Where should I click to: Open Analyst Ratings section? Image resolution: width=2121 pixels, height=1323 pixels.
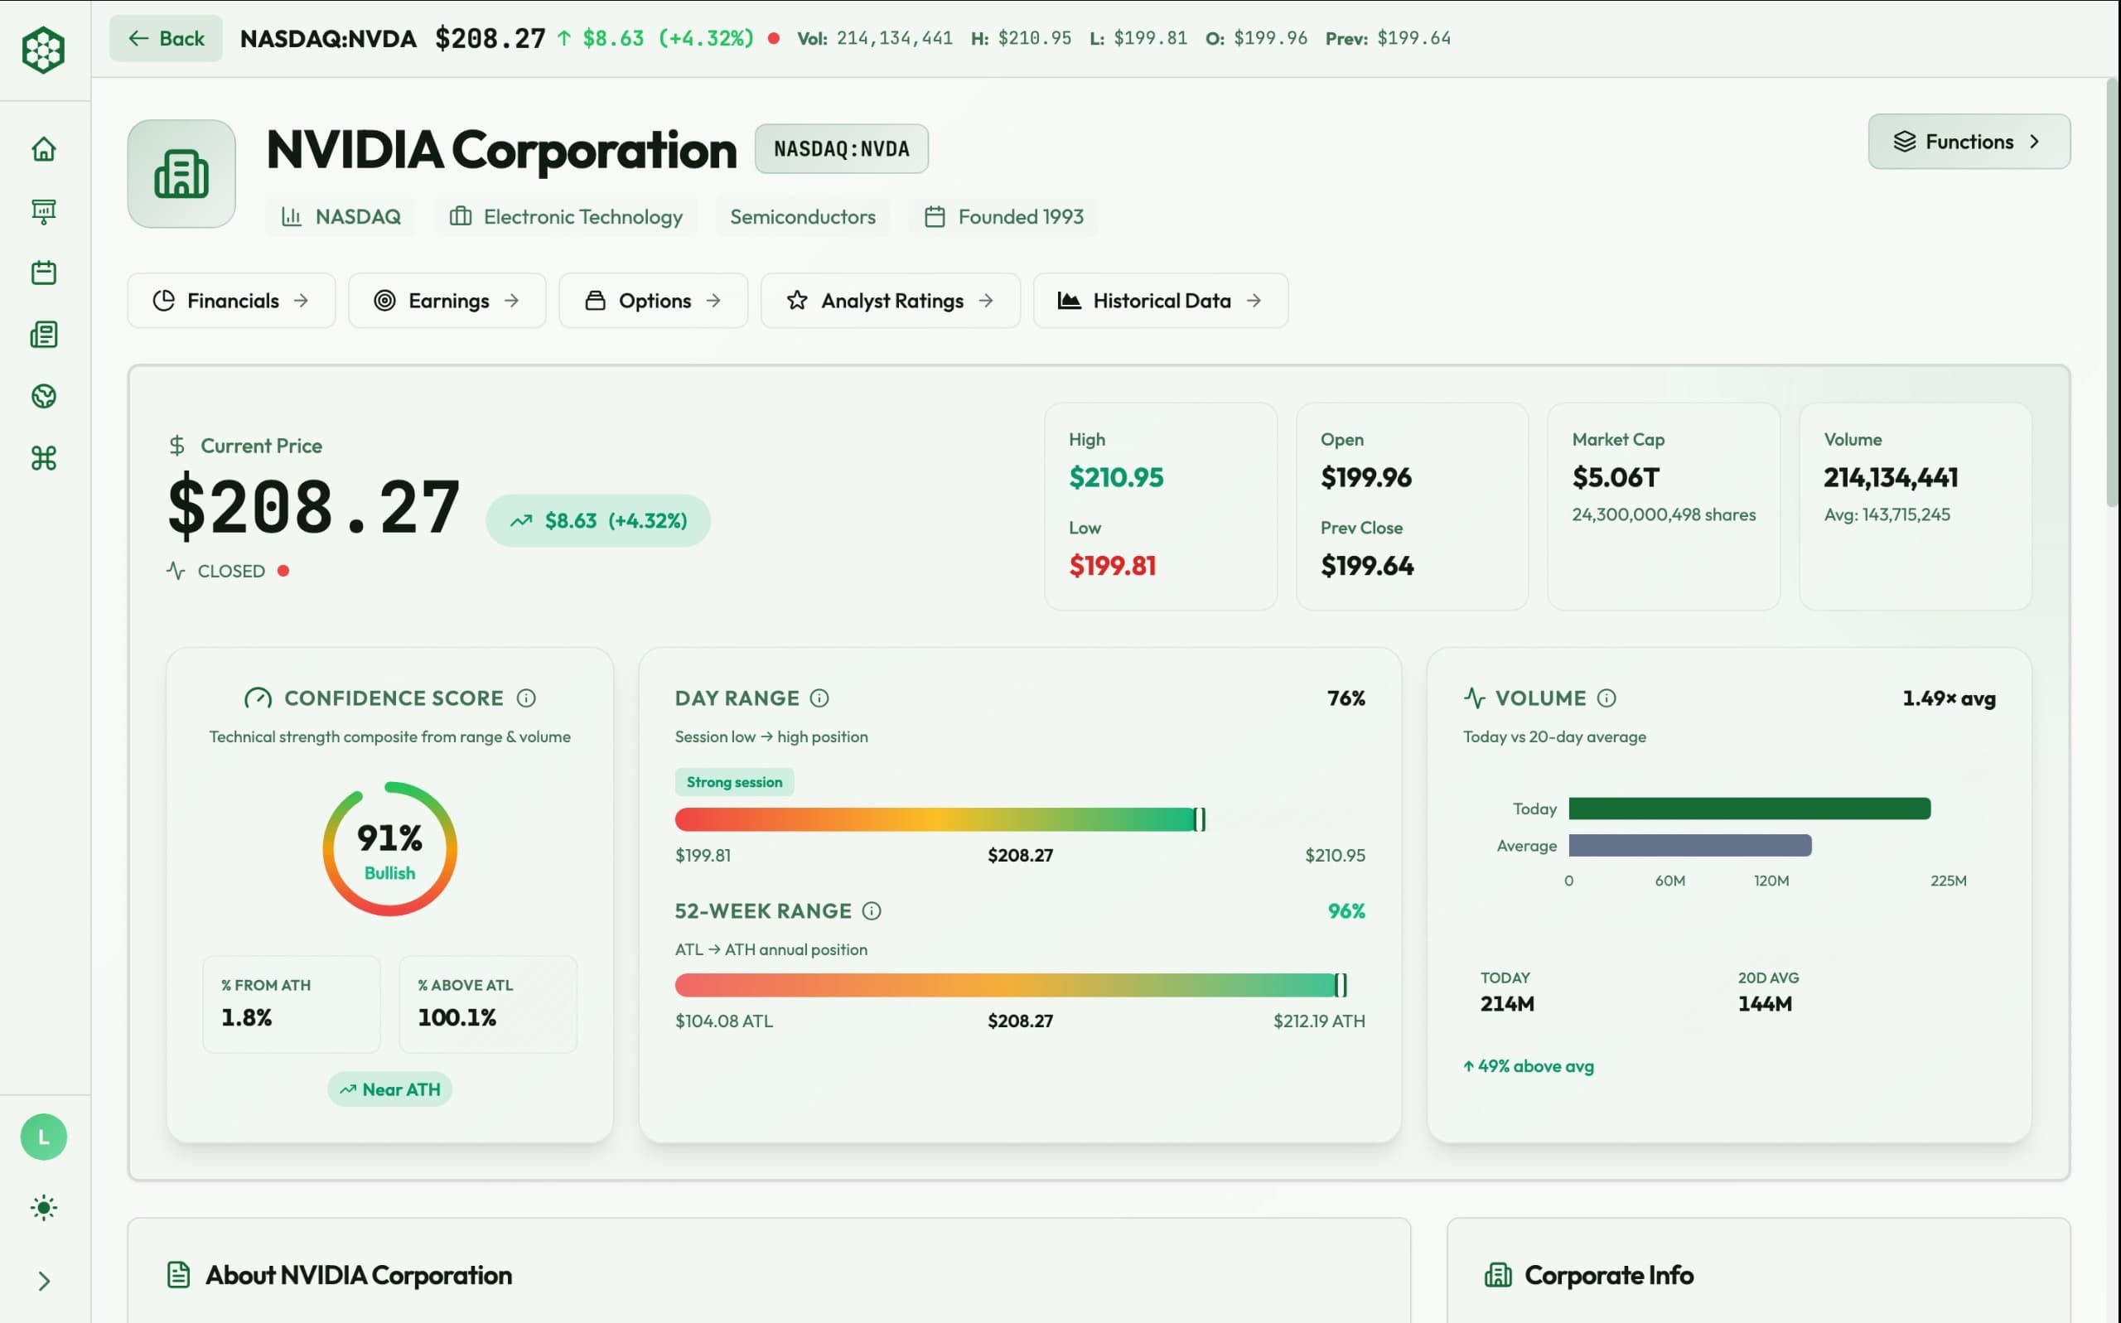[x=890, y=301]
